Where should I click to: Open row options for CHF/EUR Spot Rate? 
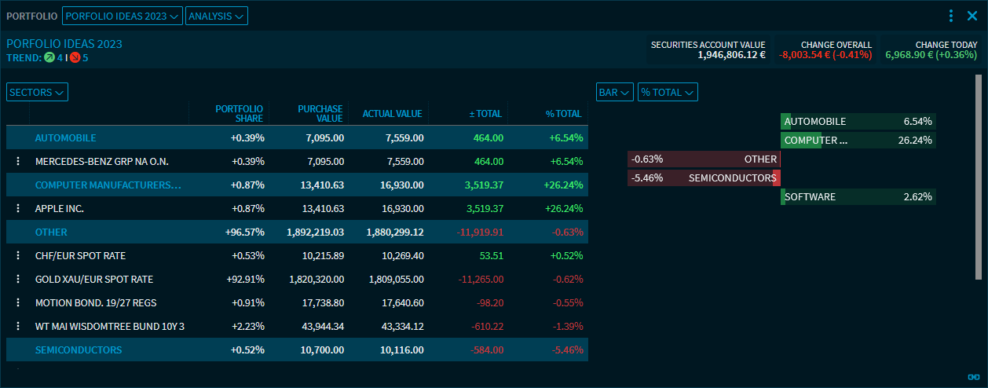(17, 255)
